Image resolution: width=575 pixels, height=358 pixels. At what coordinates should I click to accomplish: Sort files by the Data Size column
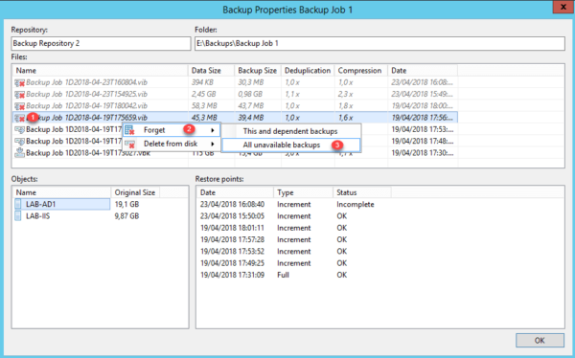211,70
